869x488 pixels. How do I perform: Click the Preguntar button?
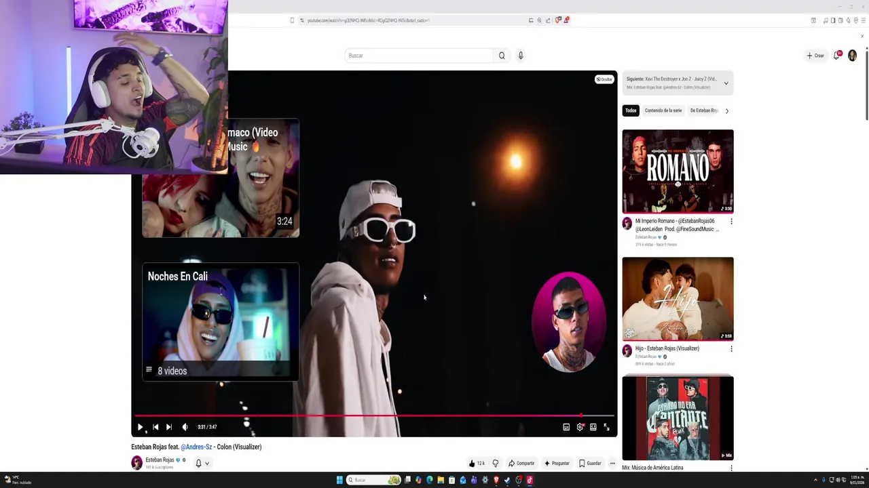pyautogui.click(x=557, y=464)
